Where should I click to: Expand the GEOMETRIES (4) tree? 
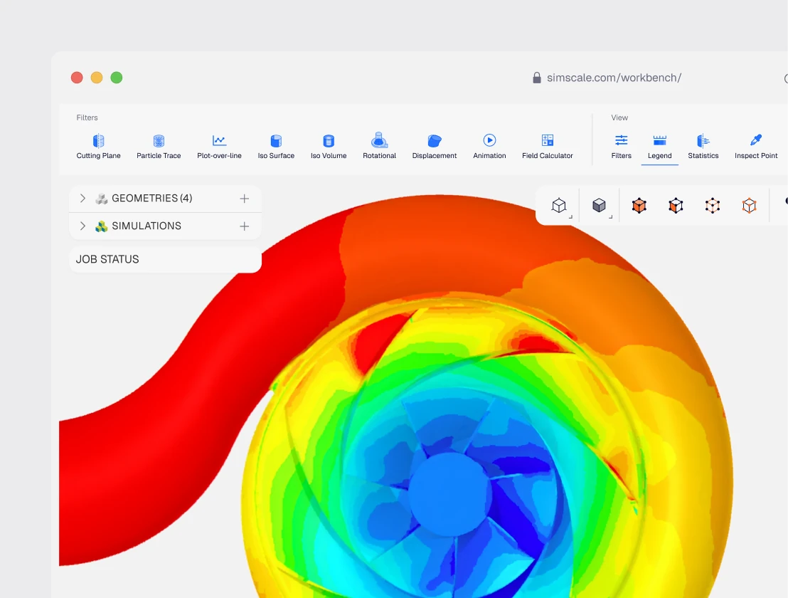pyautogui.click(x=83, y=198)
